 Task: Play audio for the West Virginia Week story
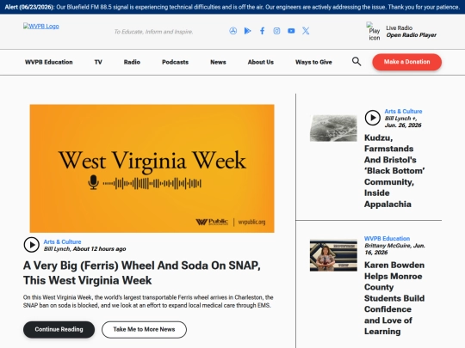(x=32, y=245)
